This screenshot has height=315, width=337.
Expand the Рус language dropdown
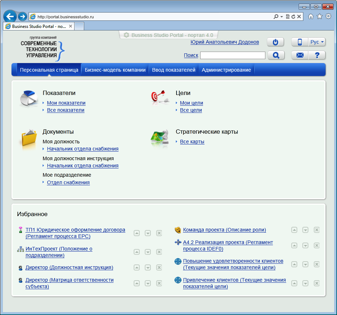pos(317,42)
